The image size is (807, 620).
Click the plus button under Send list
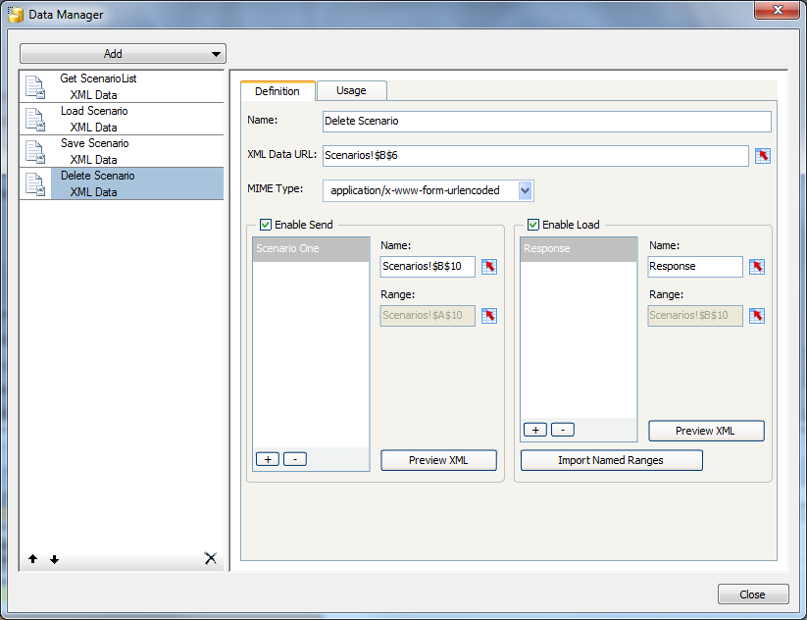click(x=268, y=459)
